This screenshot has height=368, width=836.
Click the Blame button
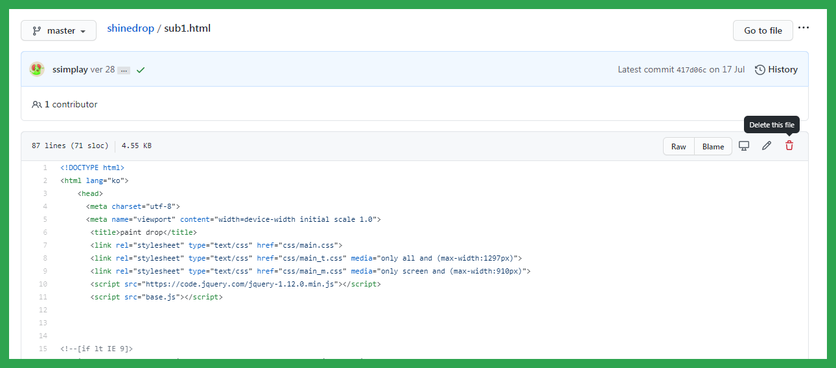(713, 146)
